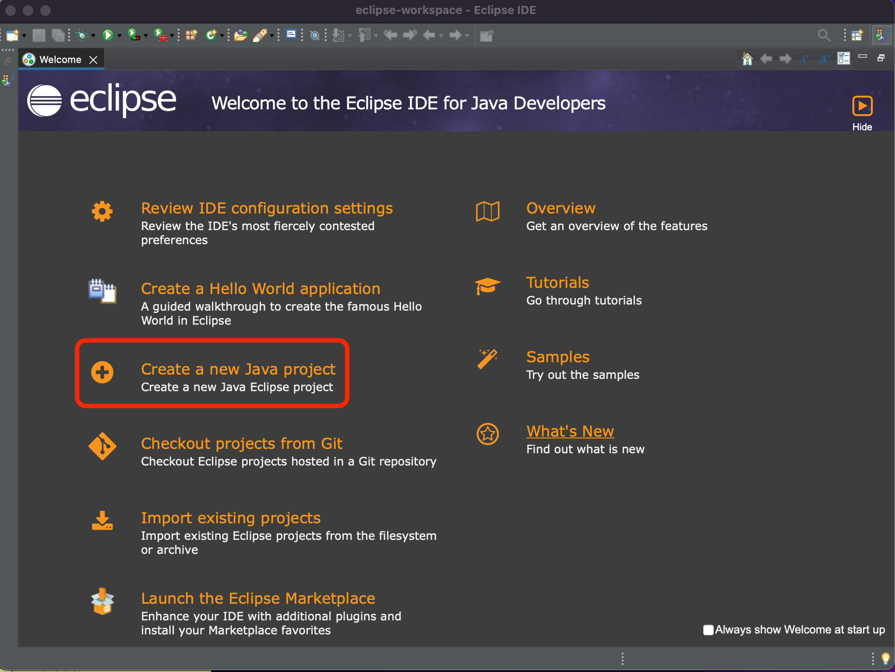Enable Always show Welcome at start up
This screenshot has width=895, height=672.
click(708, 630)
